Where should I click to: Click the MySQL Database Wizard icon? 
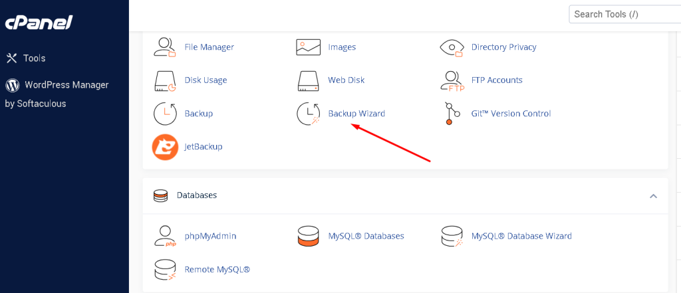click(x=452, y=236)
